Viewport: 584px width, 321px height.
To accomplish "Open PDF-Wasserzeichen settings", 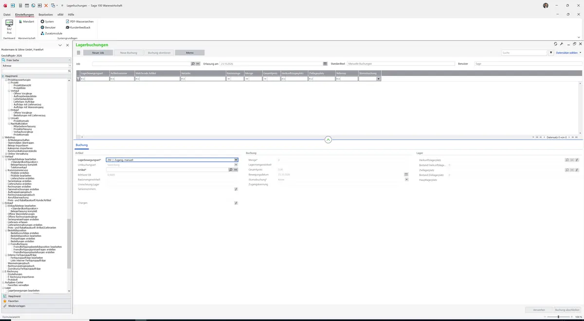I will [79, 21].
